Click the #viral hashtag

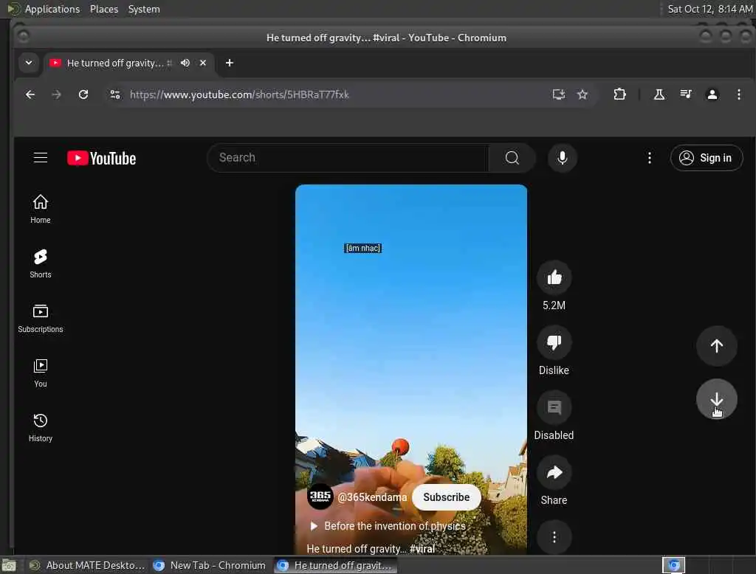click(422, 548)
